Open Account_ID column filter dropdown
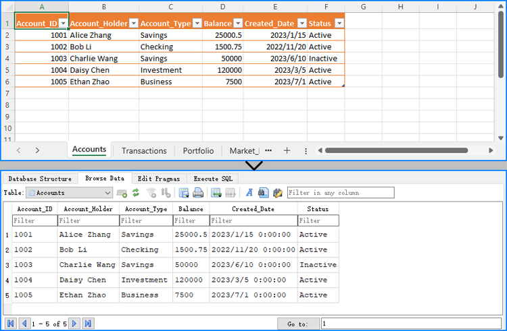The height and width of the screenshot is (331, 507). click(x=64, y=23)
